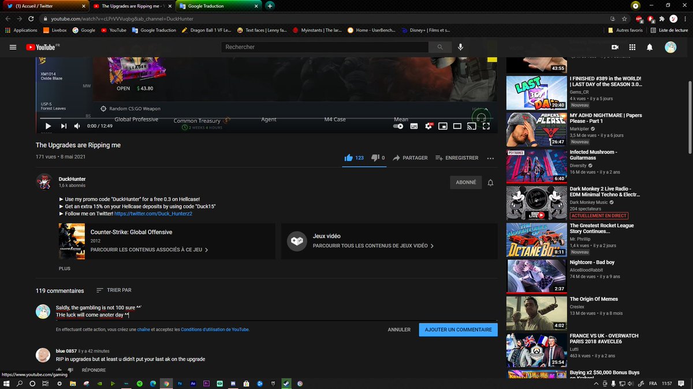Open File Explorer from the taskbar
Image resolution: width=693 pixels, height=389 pixels.
[73, 383]
